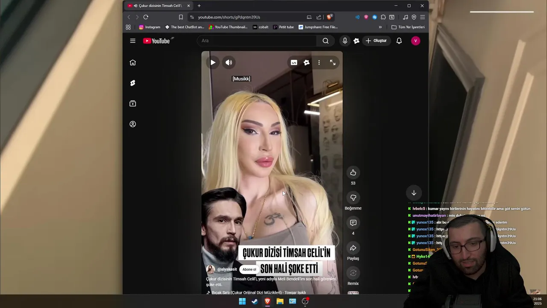
Task: Go back in browser history
Action: [x=129, y=17]
